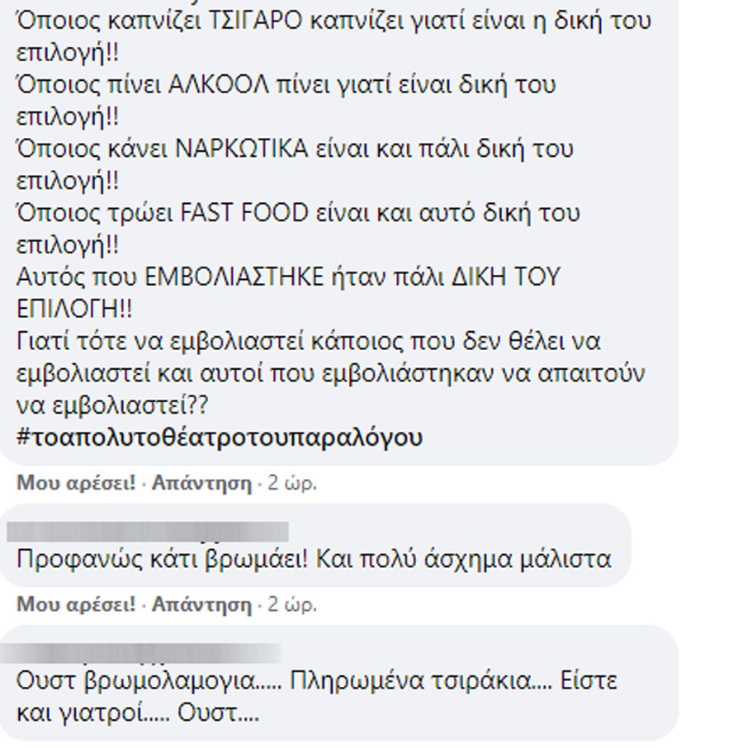Open the blurred author name above 'Προφανώς κάτι βρωμάει'

point(148,532)
